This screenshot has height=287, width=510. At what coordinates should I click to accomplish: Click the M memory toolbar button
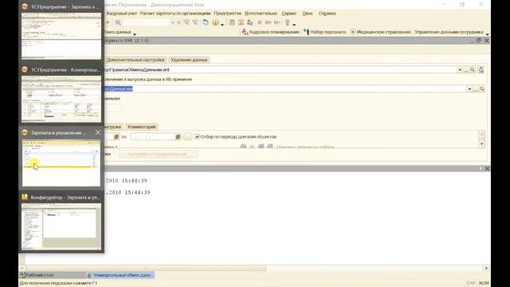click(x=260, y=22)
